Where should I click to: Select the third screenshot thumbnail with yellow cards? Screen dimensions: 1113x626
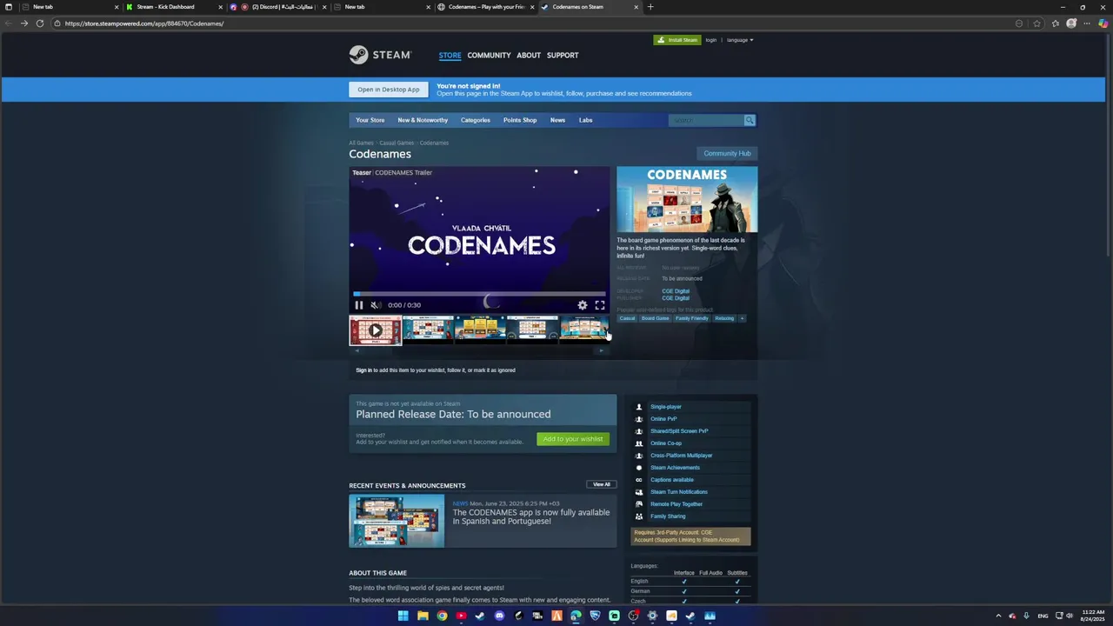click(x=480, y=330)
